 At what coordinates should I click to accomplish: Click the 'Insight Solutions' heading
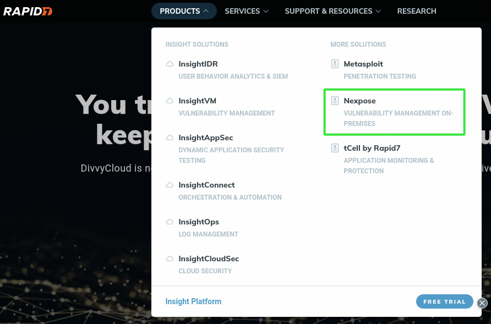pyautogui.click(x=197, y=45)
